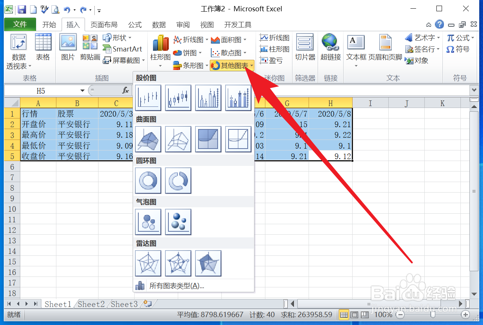Click zoom in plus button

[x=466, y=314]
